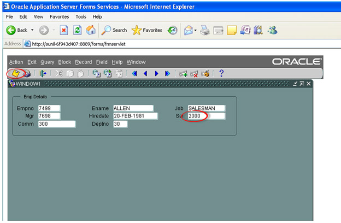Screen dimensions: 341x223
Task: Click the Research books icon in browser toolbar
Action: 258,30
